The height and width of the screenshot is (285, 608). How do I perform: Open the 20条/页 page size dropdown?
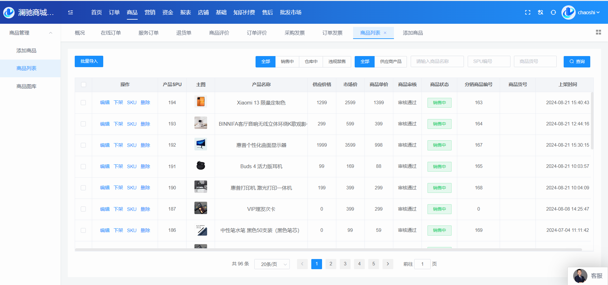(x=272, y=264)
